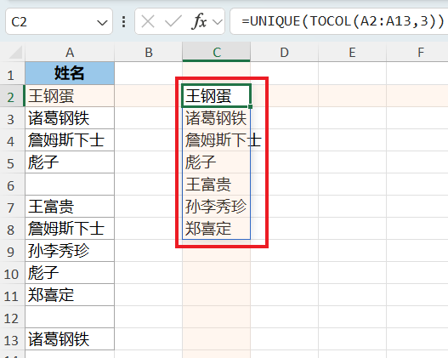Click active cell C2 with 王钢蛋
This screenshot has height=358, width=448.
click(x=216, y=96)
